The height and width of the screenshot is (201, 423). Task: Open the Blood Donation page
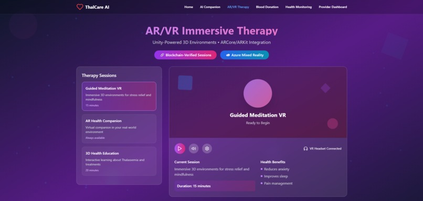267,7
